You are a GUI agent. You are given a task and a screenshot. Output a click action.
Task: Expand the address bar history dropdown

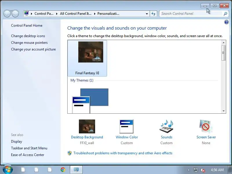[147, 14]
